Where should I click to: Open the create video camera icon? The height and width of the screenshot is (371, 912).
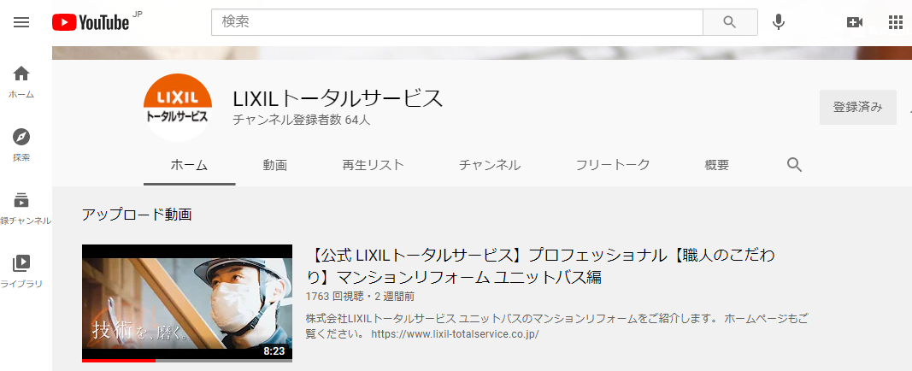click(854, 22)
